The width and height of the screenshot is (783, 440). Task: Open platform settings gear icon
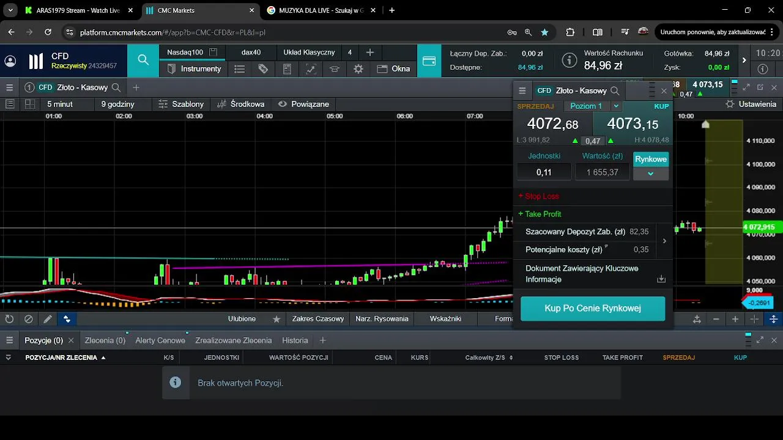click(x=358, y=69)
